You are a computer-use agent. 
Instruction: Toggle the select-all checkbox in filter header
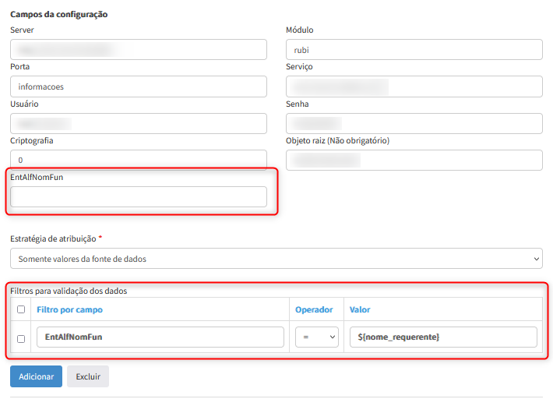coord(21,309)
